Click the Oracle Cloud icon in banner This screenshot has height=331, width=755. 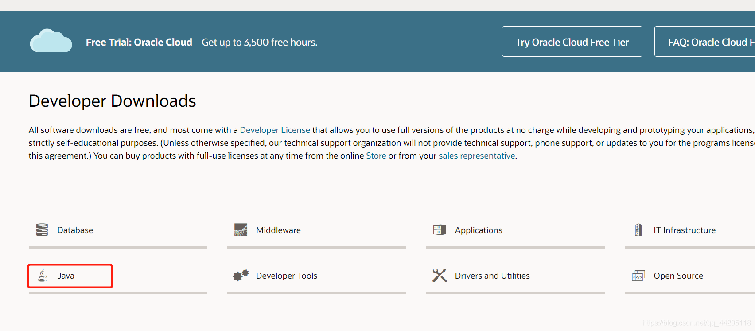point(51,41)
